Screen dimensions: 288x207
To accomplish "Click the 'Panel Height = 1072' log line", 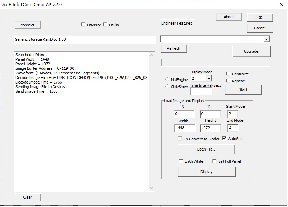I will tap(33, 64).
